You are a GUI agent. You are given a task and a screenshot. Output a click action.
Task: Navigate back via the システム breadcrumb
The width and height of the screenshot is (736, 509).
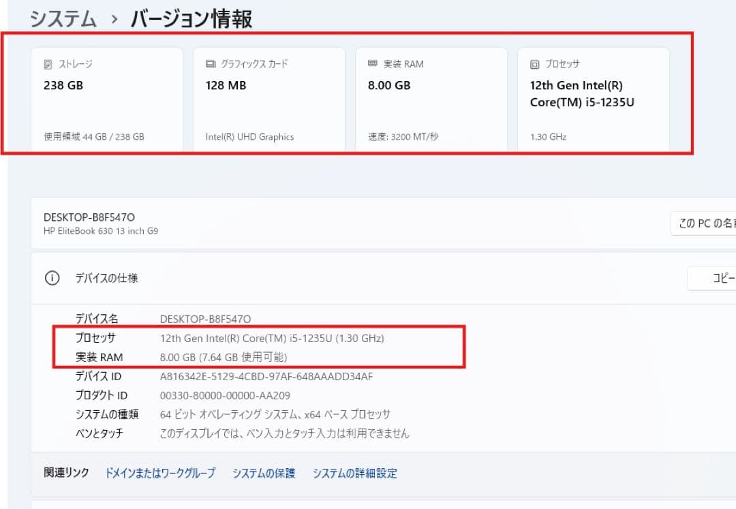coord(61,20)
